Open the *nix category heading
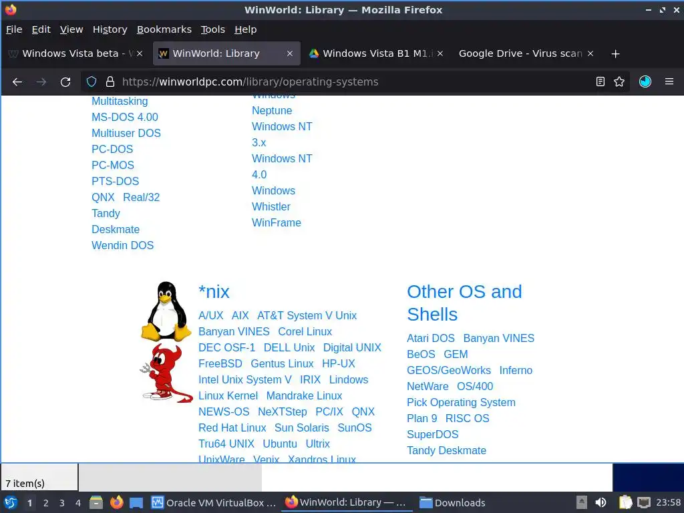Screen dimensions: 684x513 (214, 292)
